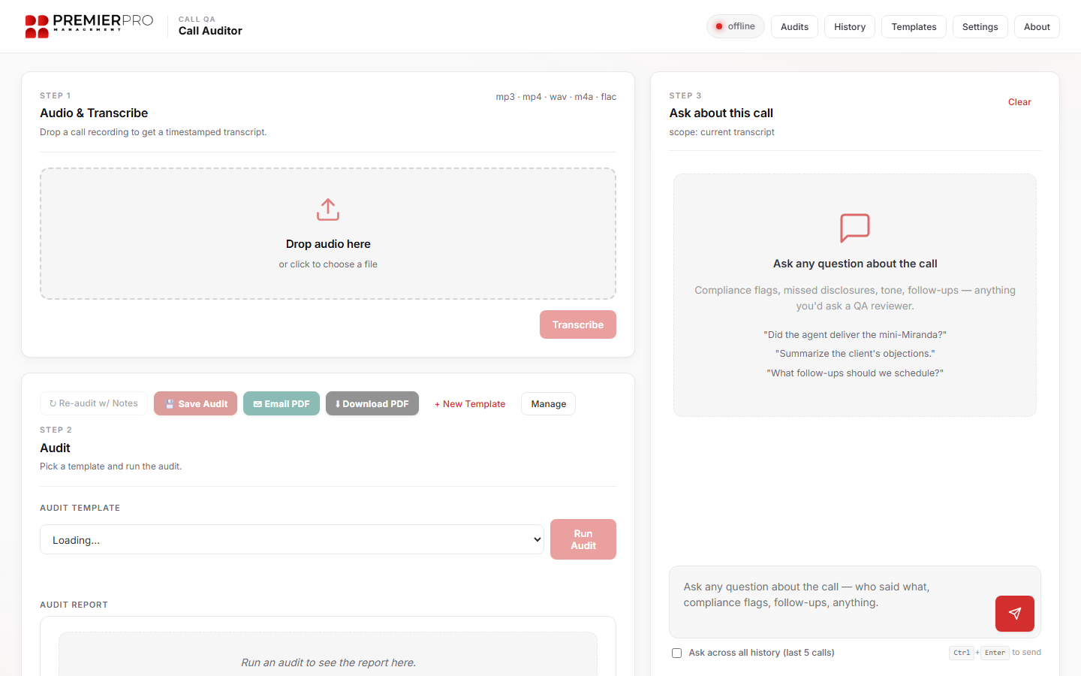The height and width of the screenshot is (676, 1081).
Task: Open the Audit Template dropdown
Action: [292, 539]
